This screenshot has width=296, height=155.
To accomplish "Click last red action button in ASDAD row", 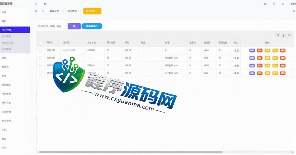I will click(283, 50).
